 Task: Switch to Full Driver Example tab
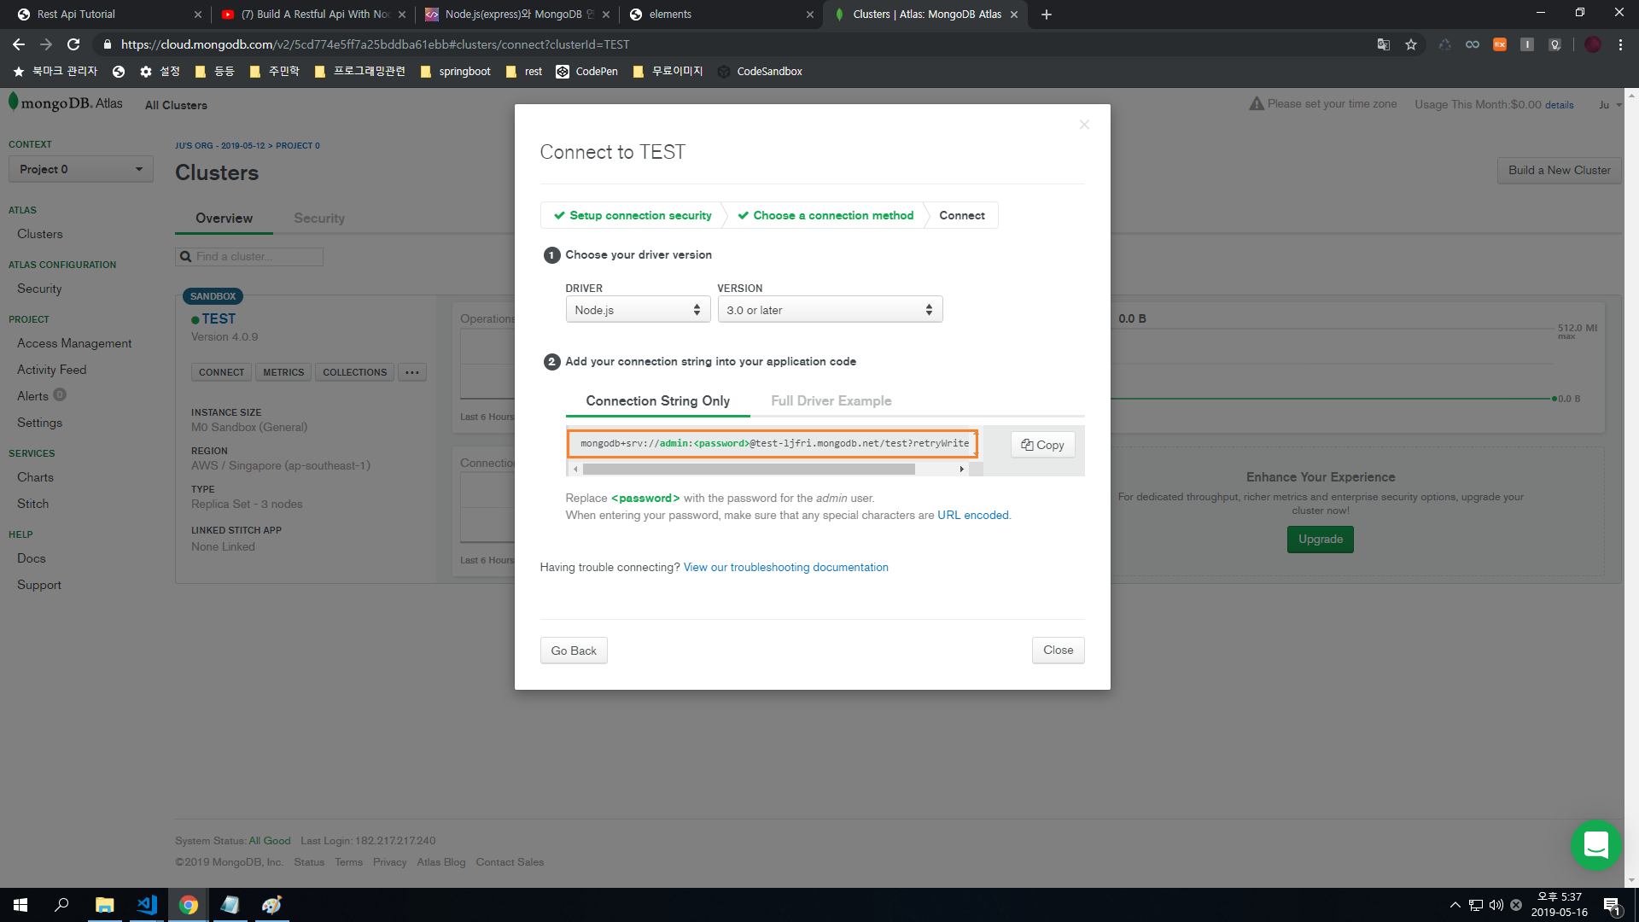coord(831,400)
